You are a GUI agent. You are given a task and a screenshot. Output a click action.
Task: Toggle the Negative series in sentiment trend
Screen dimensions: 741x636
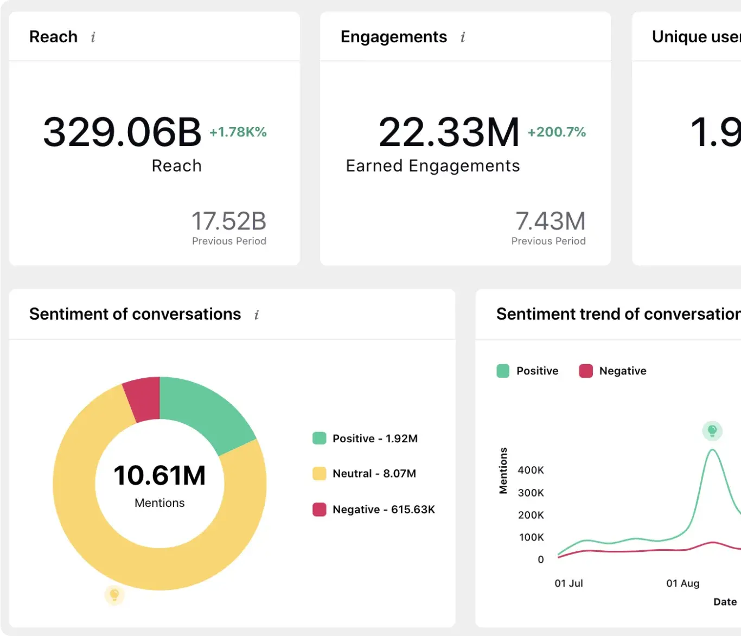[622, 371]
